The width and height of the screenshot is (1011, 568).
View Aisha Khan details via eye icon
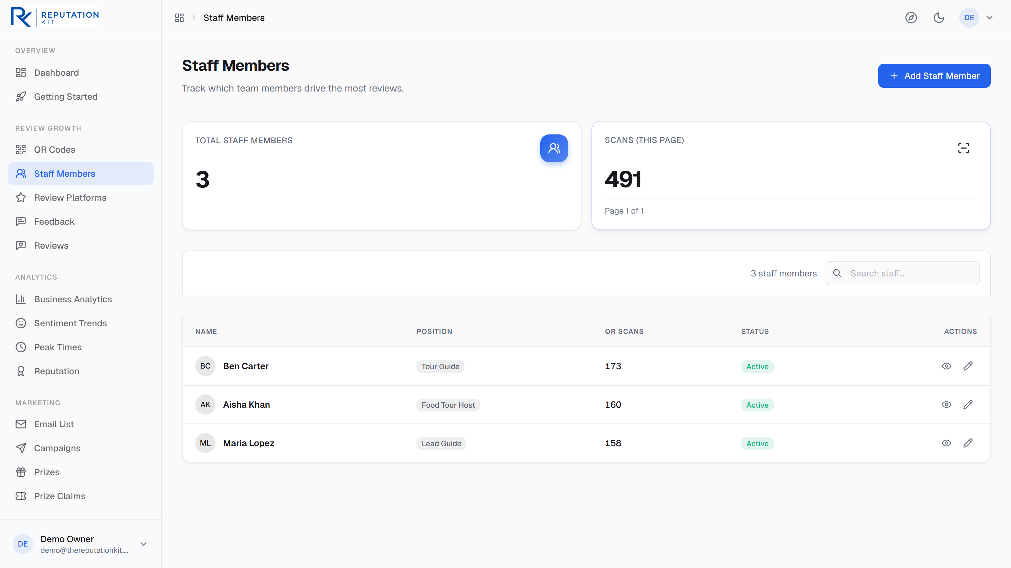click(x=947, y=405)
